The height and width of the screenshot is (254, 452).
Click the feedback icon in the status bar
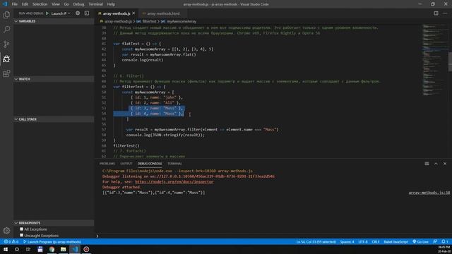tap(435, 241)
